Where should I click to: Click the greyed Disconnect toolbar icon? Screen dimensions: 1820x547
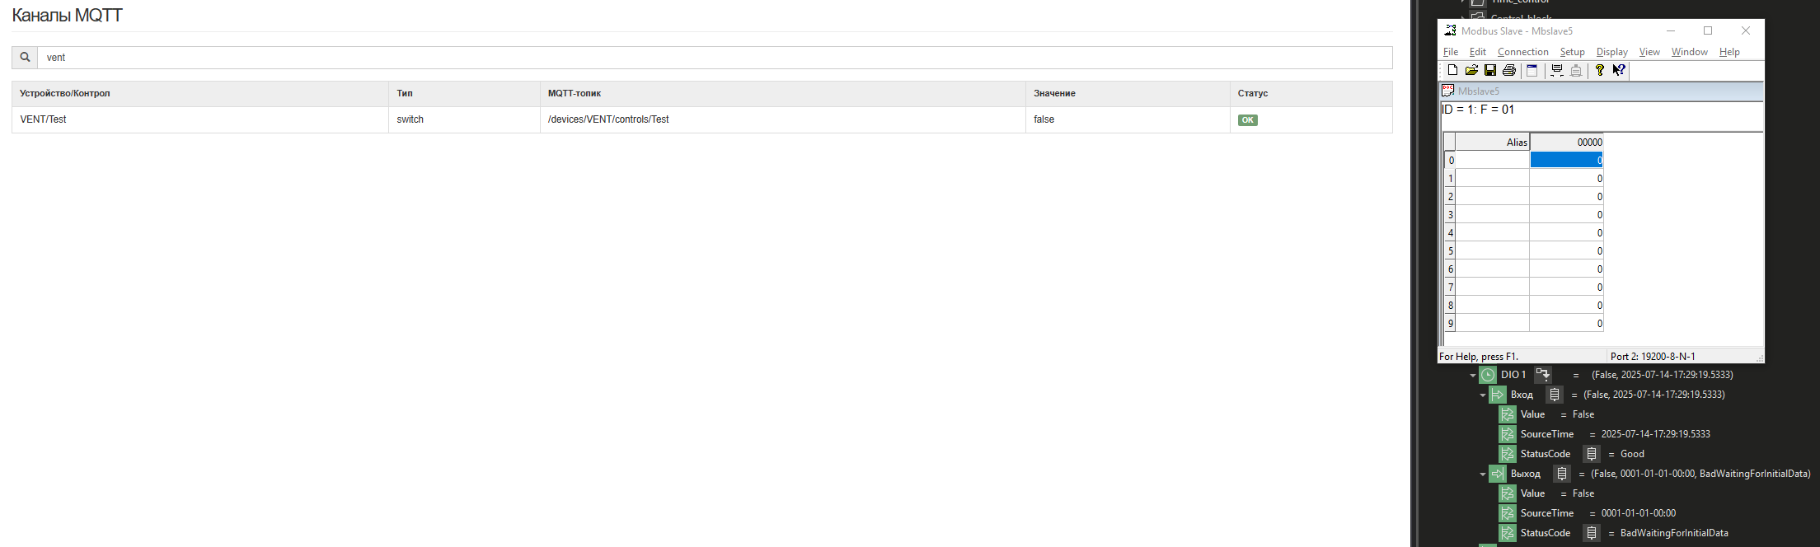pos(1576,70)
